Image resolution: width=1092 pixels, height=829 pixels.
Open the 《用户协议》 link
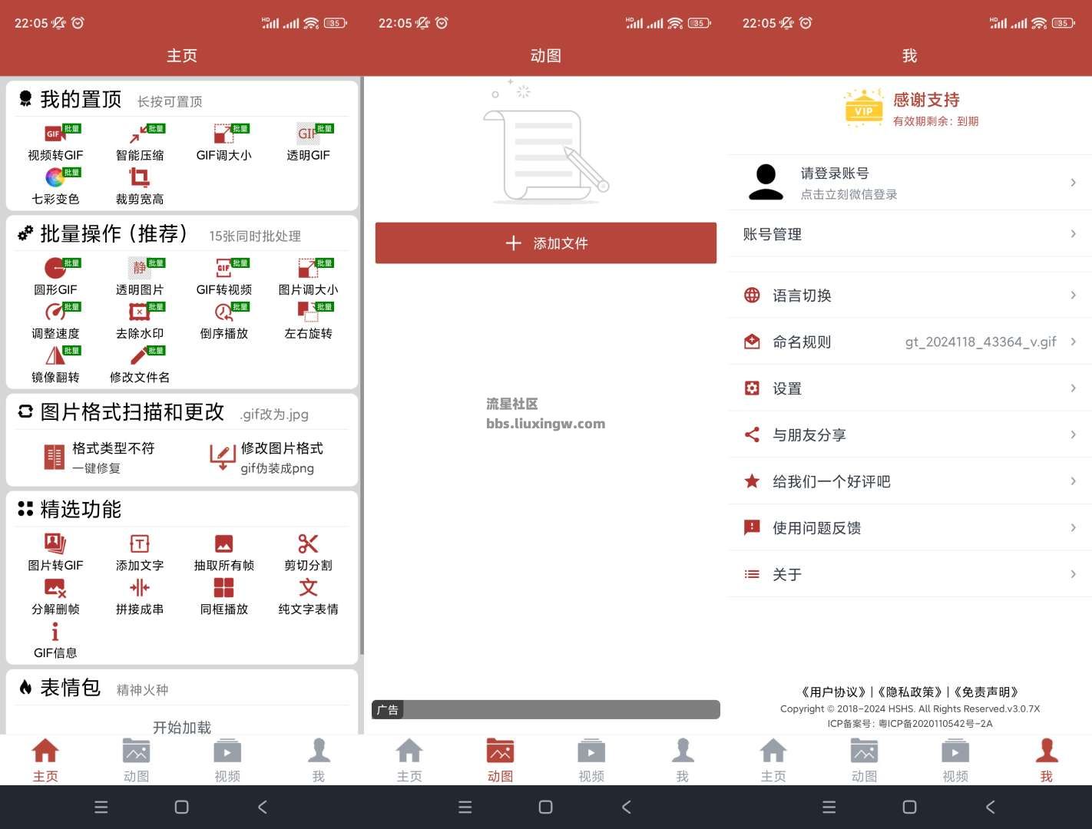[x=832, y=692]
